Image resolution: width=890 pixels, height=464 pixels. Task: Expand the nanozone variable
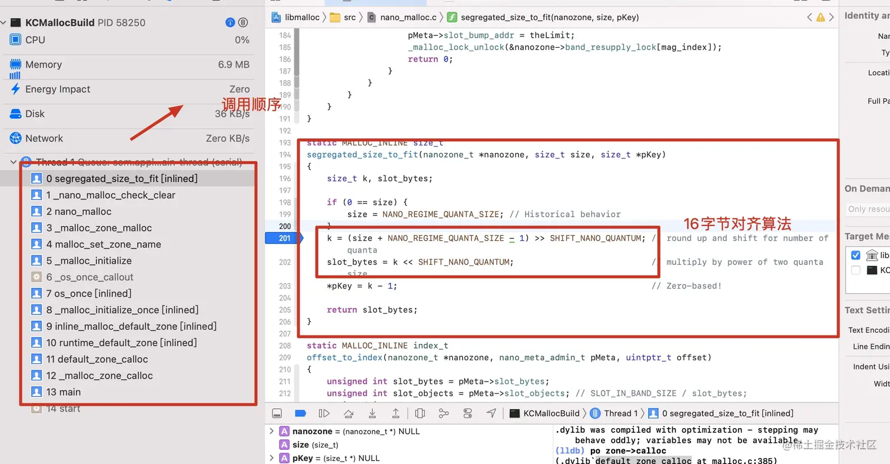tap(271, 431)
